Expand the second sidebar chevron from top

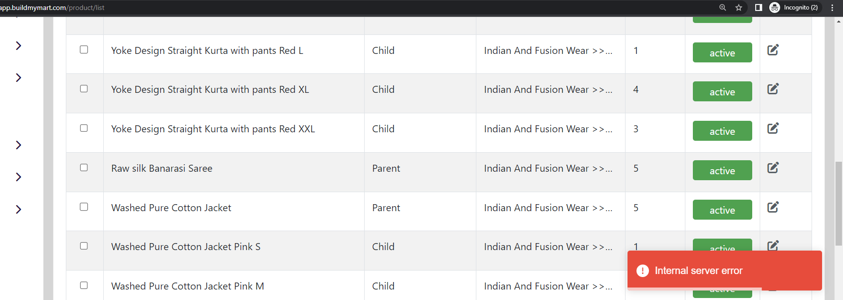[x=18, y=77]
